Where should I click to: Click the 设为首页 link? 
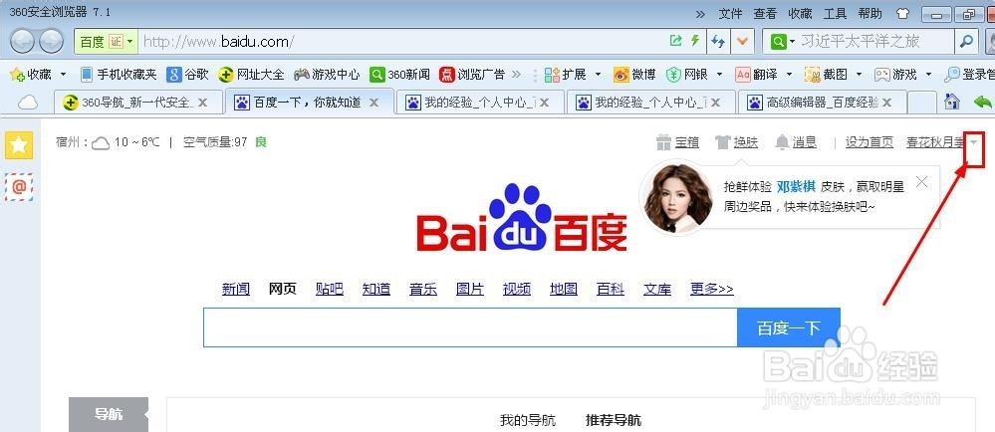click(870, 142)
